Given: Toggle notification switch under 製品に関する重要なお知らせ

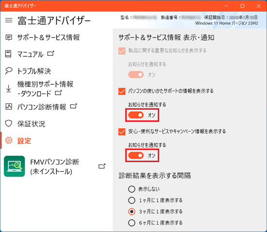Looking at the screenshot, I should tap(136, 75).
